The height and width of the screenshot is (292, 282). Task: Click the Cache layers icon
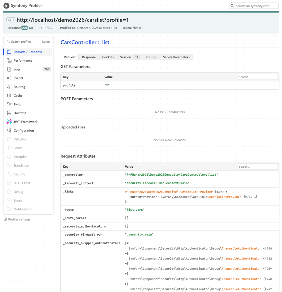[x=9, y=95]
